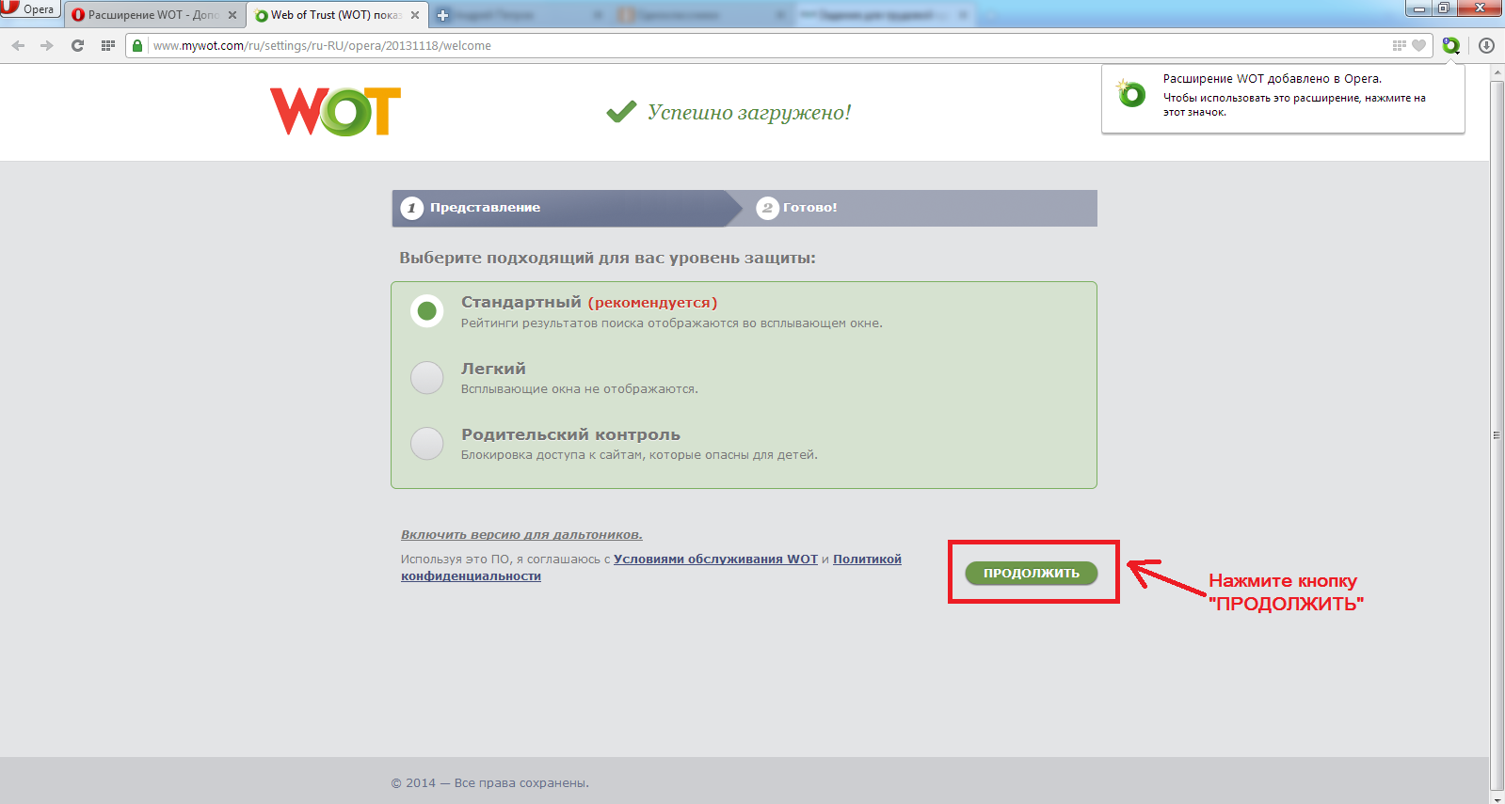Minimize the Opera window
The width and height of the screenshot is (1505, 804).
[1419, 8]
